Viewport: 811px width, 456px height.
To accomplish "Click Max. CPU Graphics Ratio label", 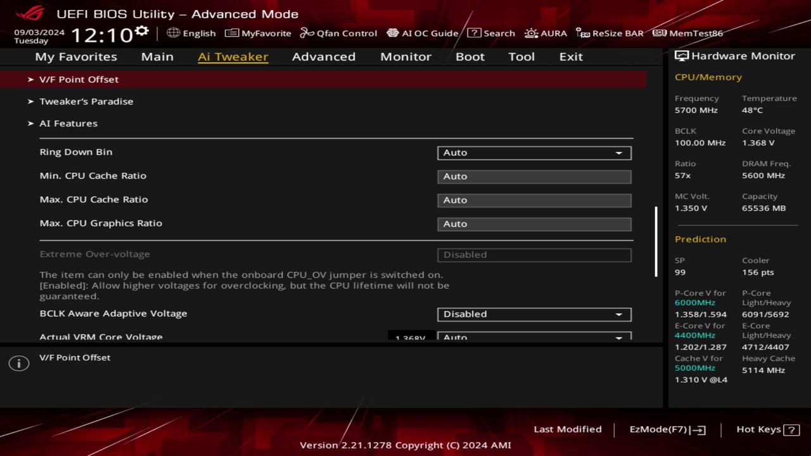I will [101, 223].
